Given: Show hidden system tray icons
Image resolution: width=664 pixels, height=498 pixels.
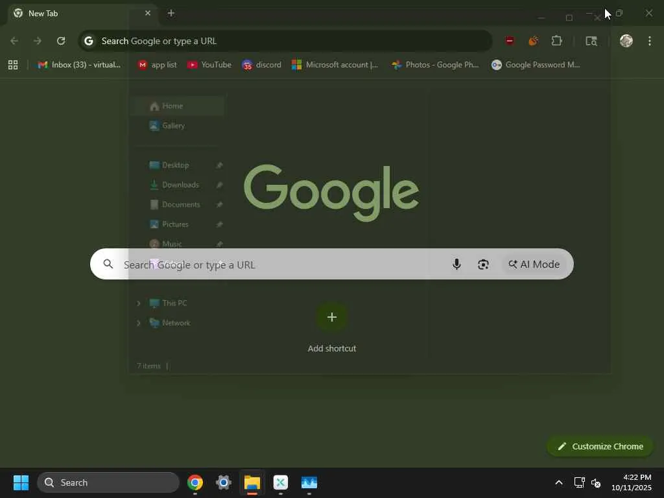Looking at the screenshot, I should [559, 482].
